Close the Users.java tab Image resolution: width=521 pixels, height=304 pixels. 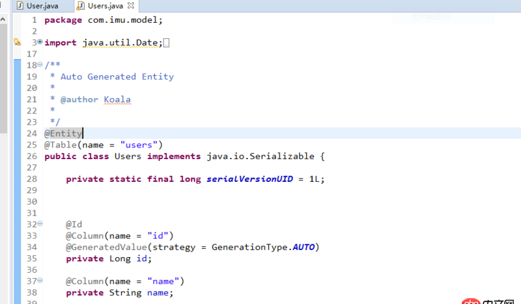pyautogui.click(x=131, y=6)
